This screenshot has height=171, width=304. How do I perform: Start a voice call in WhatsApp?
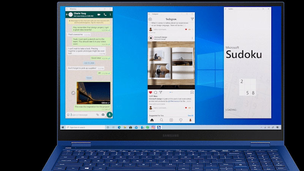[105, 14]
